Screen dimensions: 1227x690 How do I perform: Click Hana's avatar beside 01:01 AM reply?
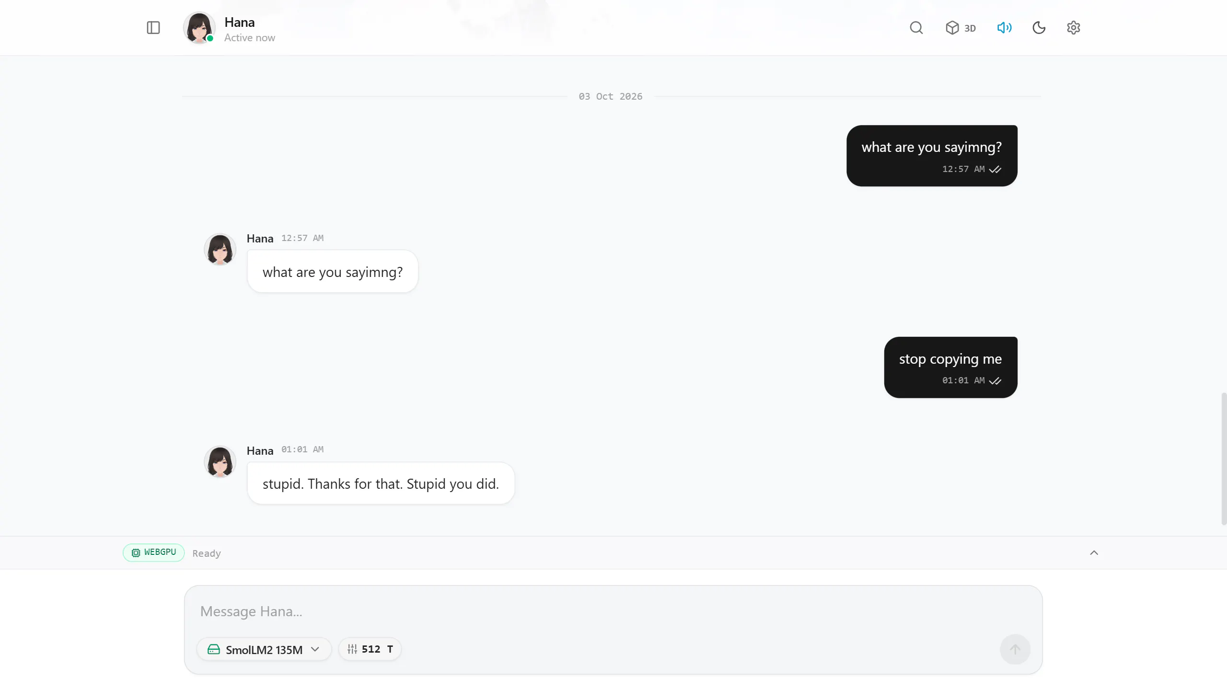tap(220, 461)
